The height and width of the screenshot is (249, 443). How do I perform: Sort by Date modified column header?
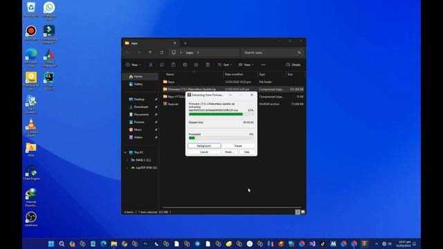pyautogui.click(x=234, y=74)
